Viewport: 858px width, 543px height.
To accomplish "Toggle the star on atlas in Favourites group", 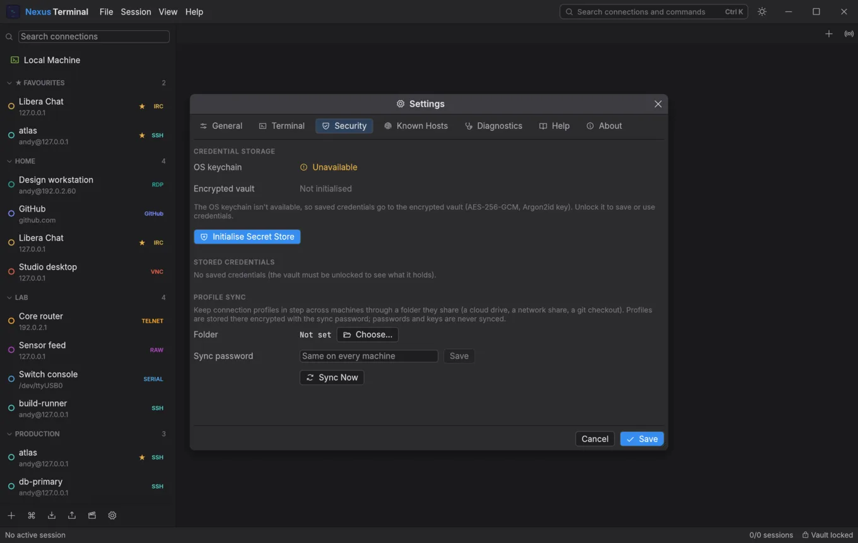I will click(142, 136).
